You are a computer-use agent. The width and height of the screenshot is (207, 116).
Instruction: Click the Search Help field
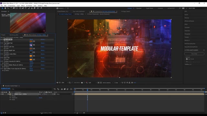tap(196, 8)
